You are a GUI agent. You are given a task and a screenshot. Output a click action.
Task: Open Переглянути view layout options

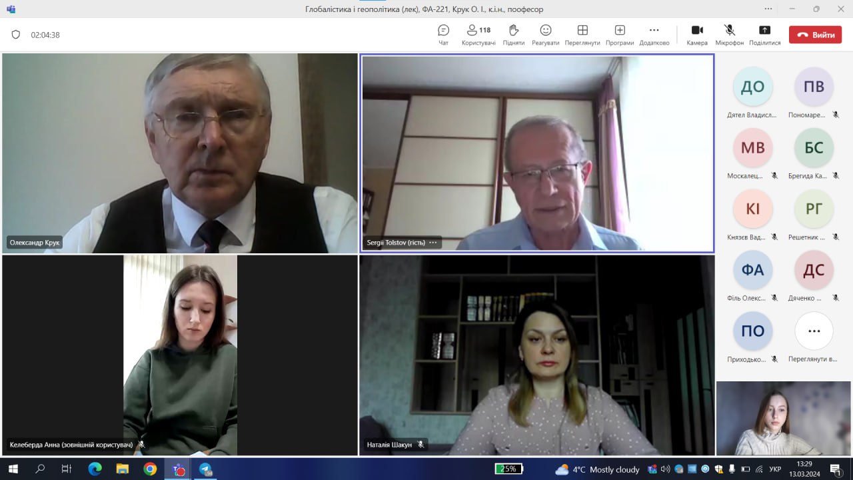tap(582, 35)
